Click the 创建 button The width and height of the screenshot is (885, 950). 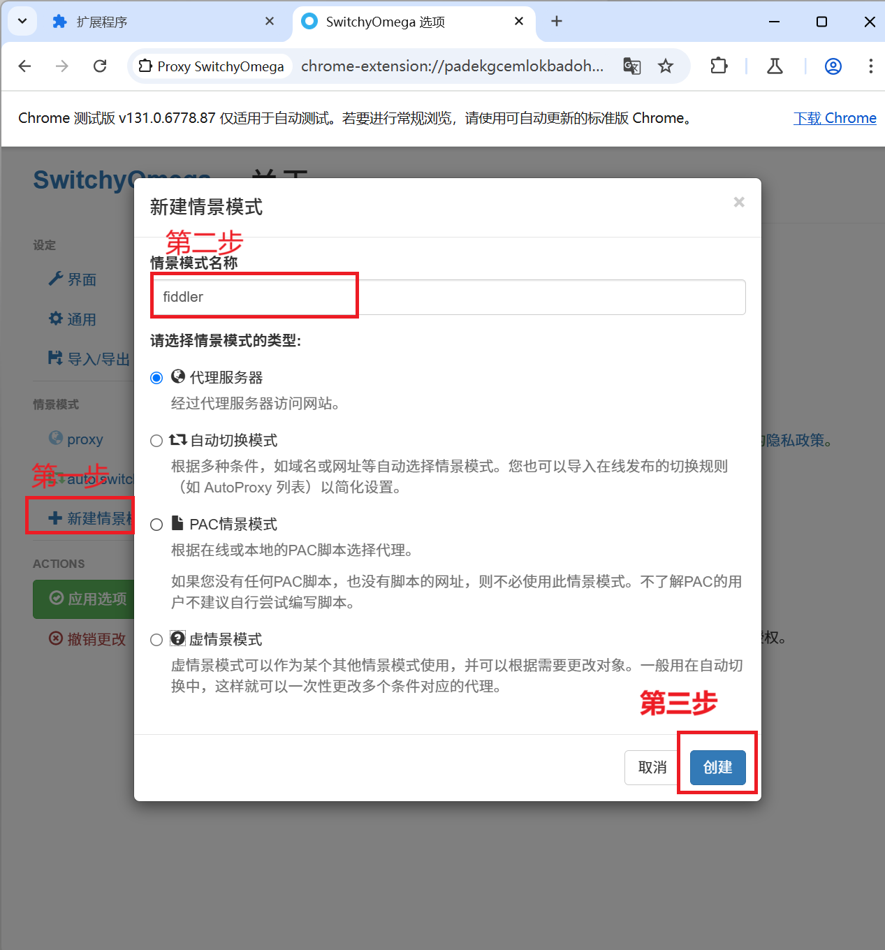[x=717, y=768]
